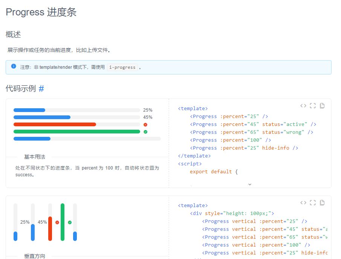Click green check icon beside vertical green bar
The width and height of the screenshot is (341, 259).
point(70,222)
